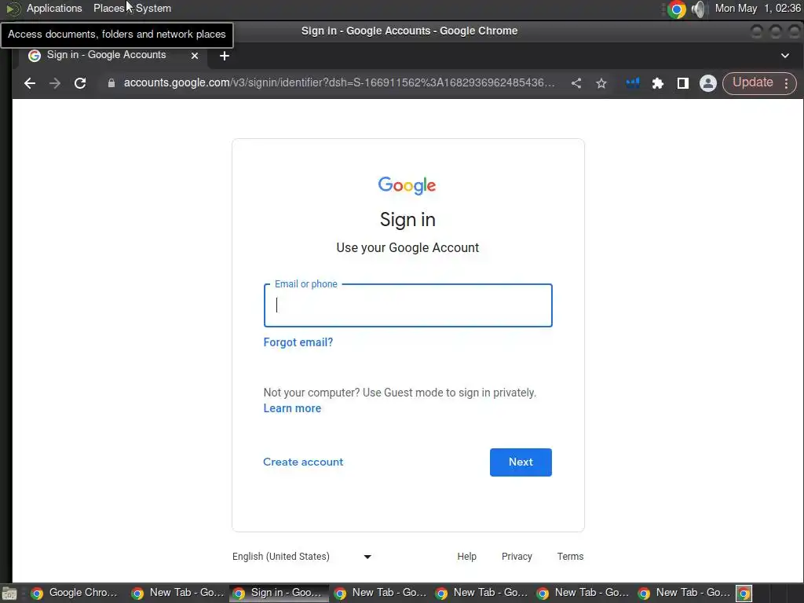The width and height of the screenshot is (804, 603).
Task: Open the Terms link
Action: [x=570, y=557]
